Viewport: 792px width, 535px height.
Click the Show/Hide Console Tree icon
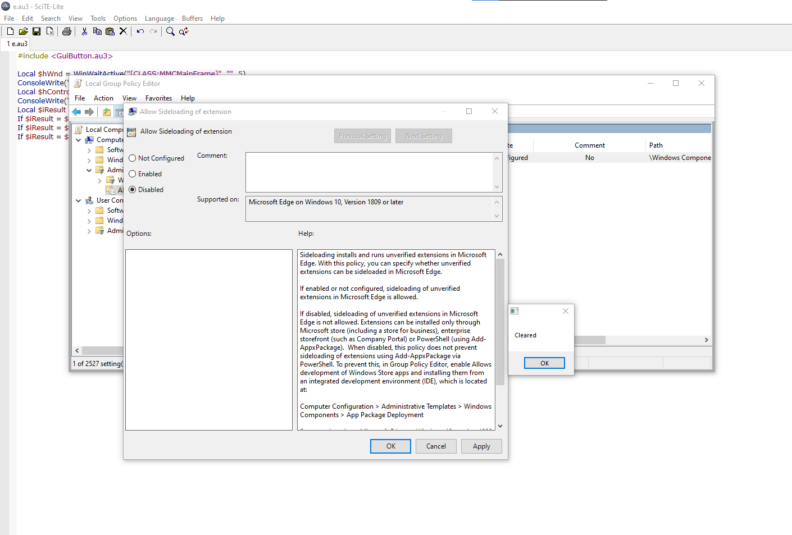(119, 112)
